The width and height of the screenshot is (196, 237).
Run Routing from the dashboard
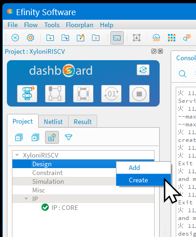(x=83, y=94)
